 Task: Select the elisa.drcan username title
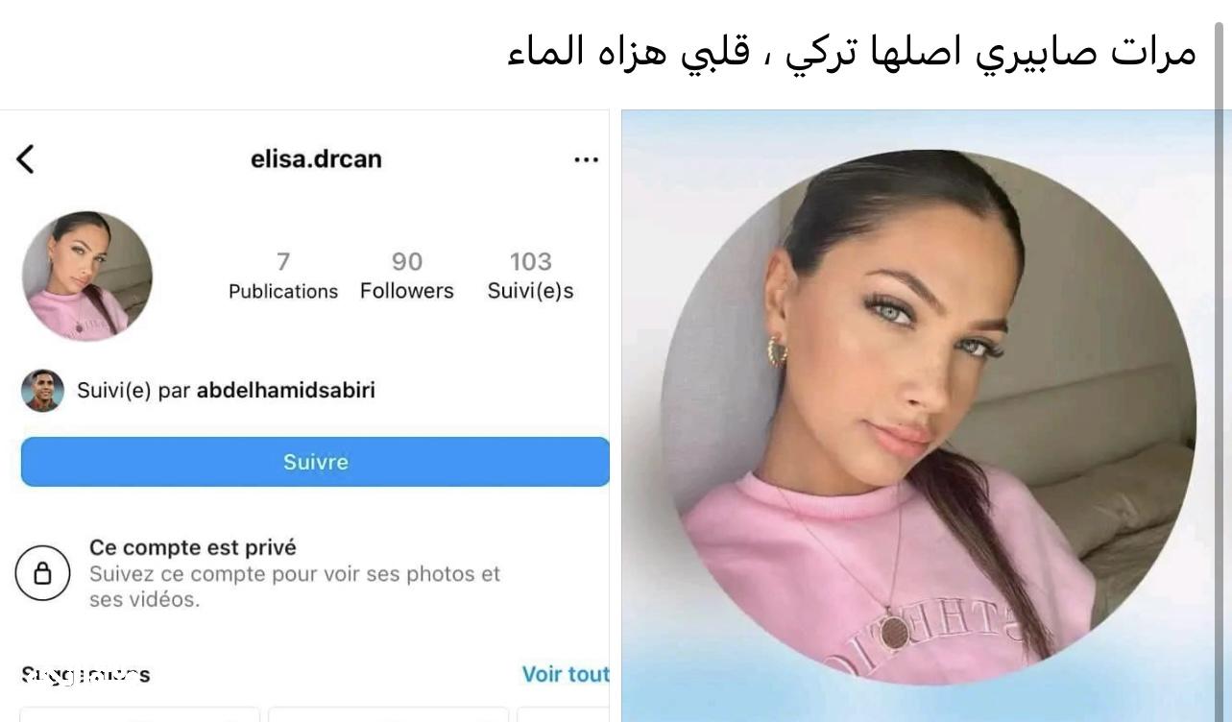[x=316, y=159]
